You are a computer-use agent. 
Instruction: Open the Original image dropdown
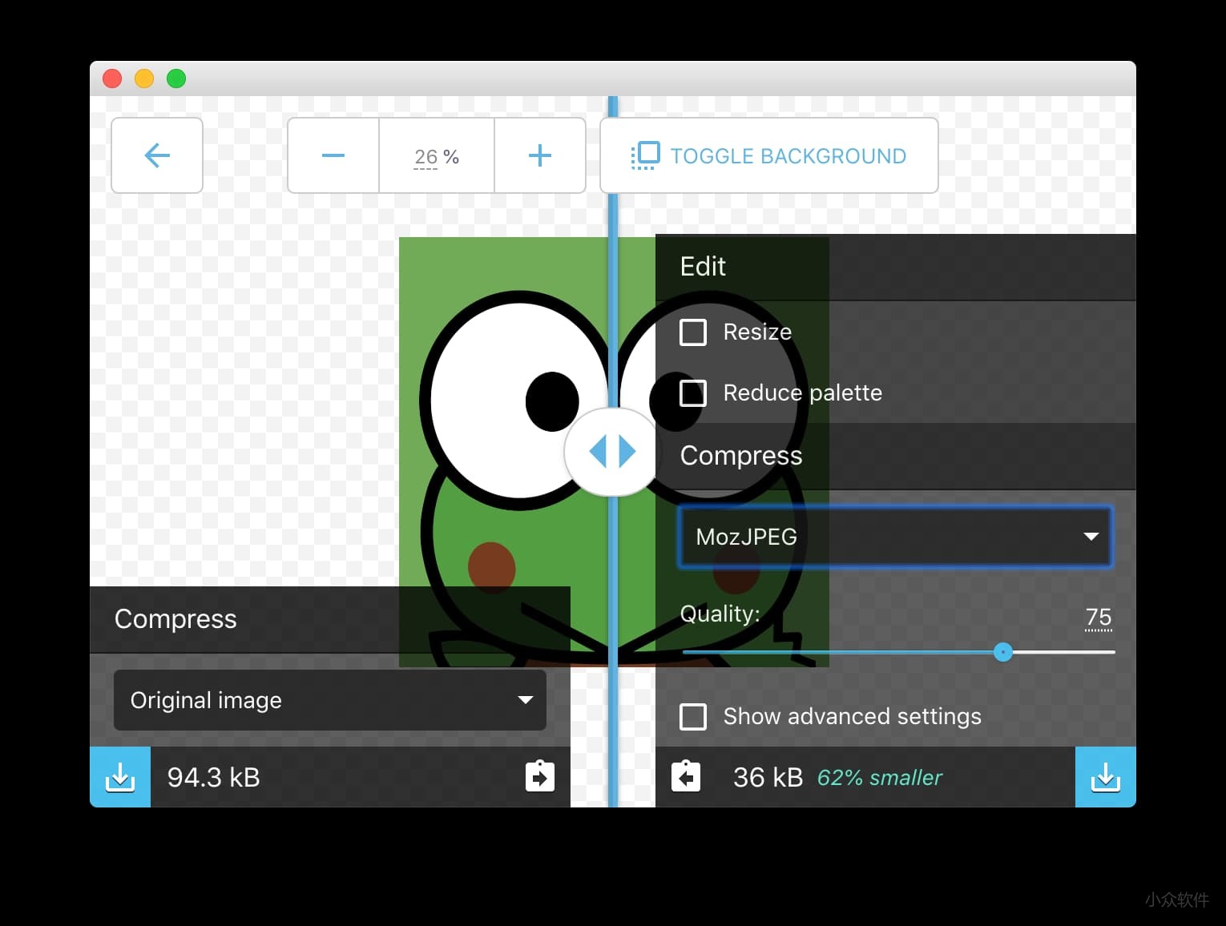pyautogui.click(x=330, y=700)
